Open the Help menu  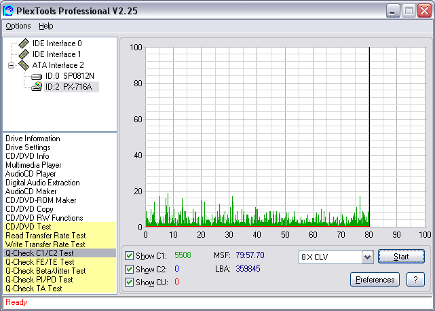[45, 26]
